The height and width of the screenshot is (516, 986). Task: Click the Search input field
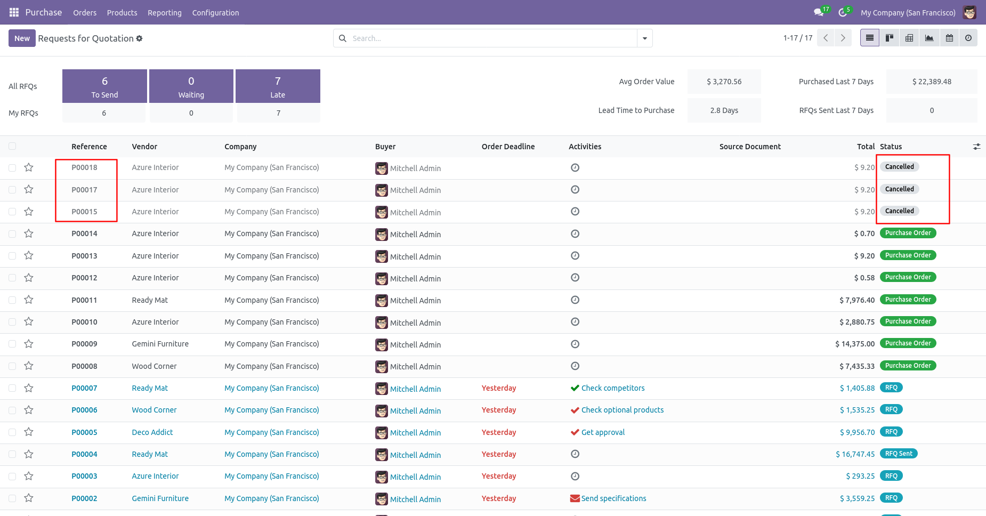click(493, 38)
